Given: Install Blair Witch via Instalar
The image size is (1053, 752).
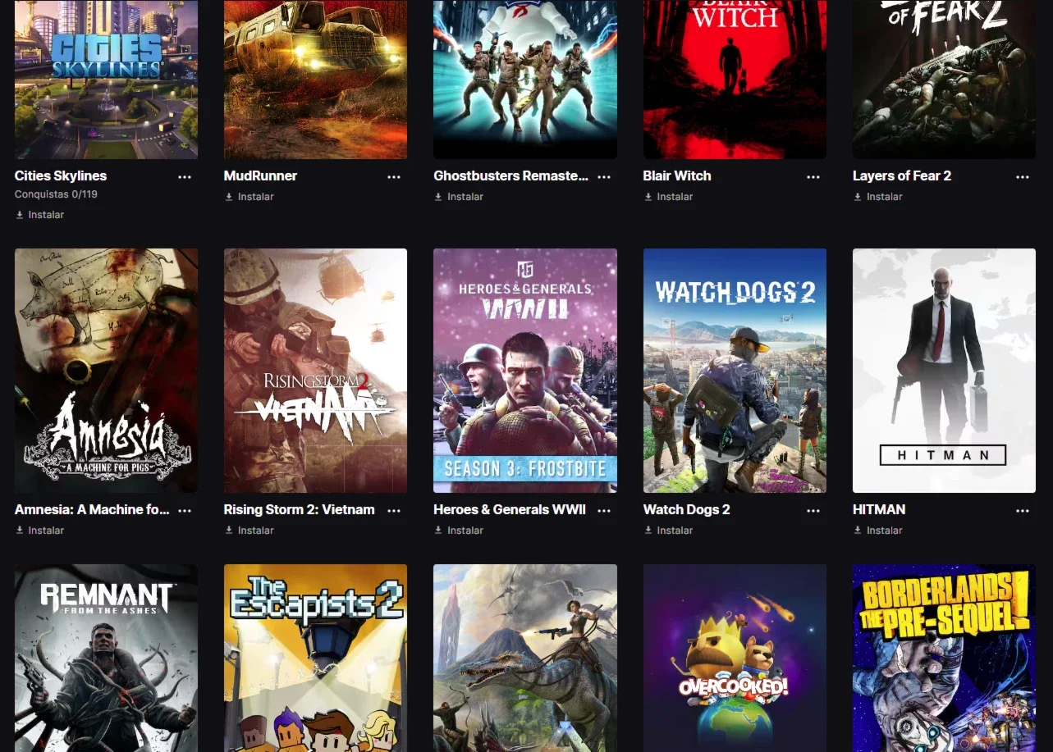Looking at the screenshot, I should pyautogui.click(x=668, y=197).
